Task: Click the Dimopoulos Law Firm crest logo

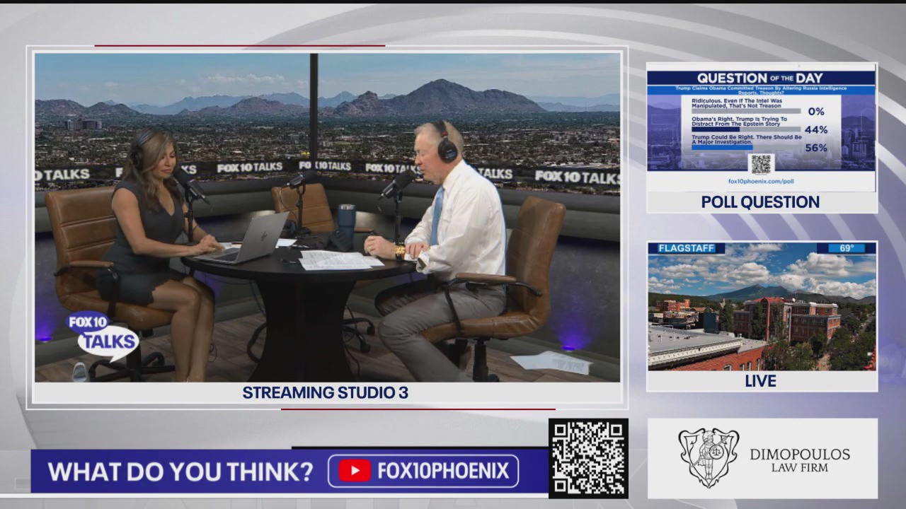Action: 708,457
